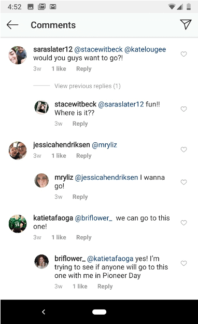Tap the back arrow beside Comments

click(x=12, y=25)
